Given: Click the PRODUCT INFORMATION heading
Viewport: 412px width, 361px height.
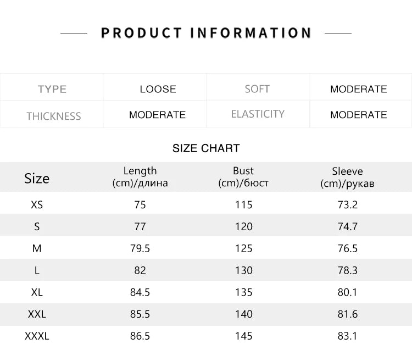Looking at the screenshot, I should point(206,33).
